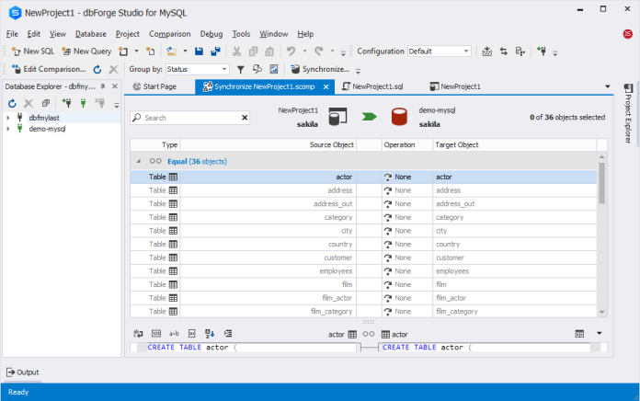Toggle the whitespace bracket icon in diff toolbar
The image size is (640, 401).
[192, 334]
